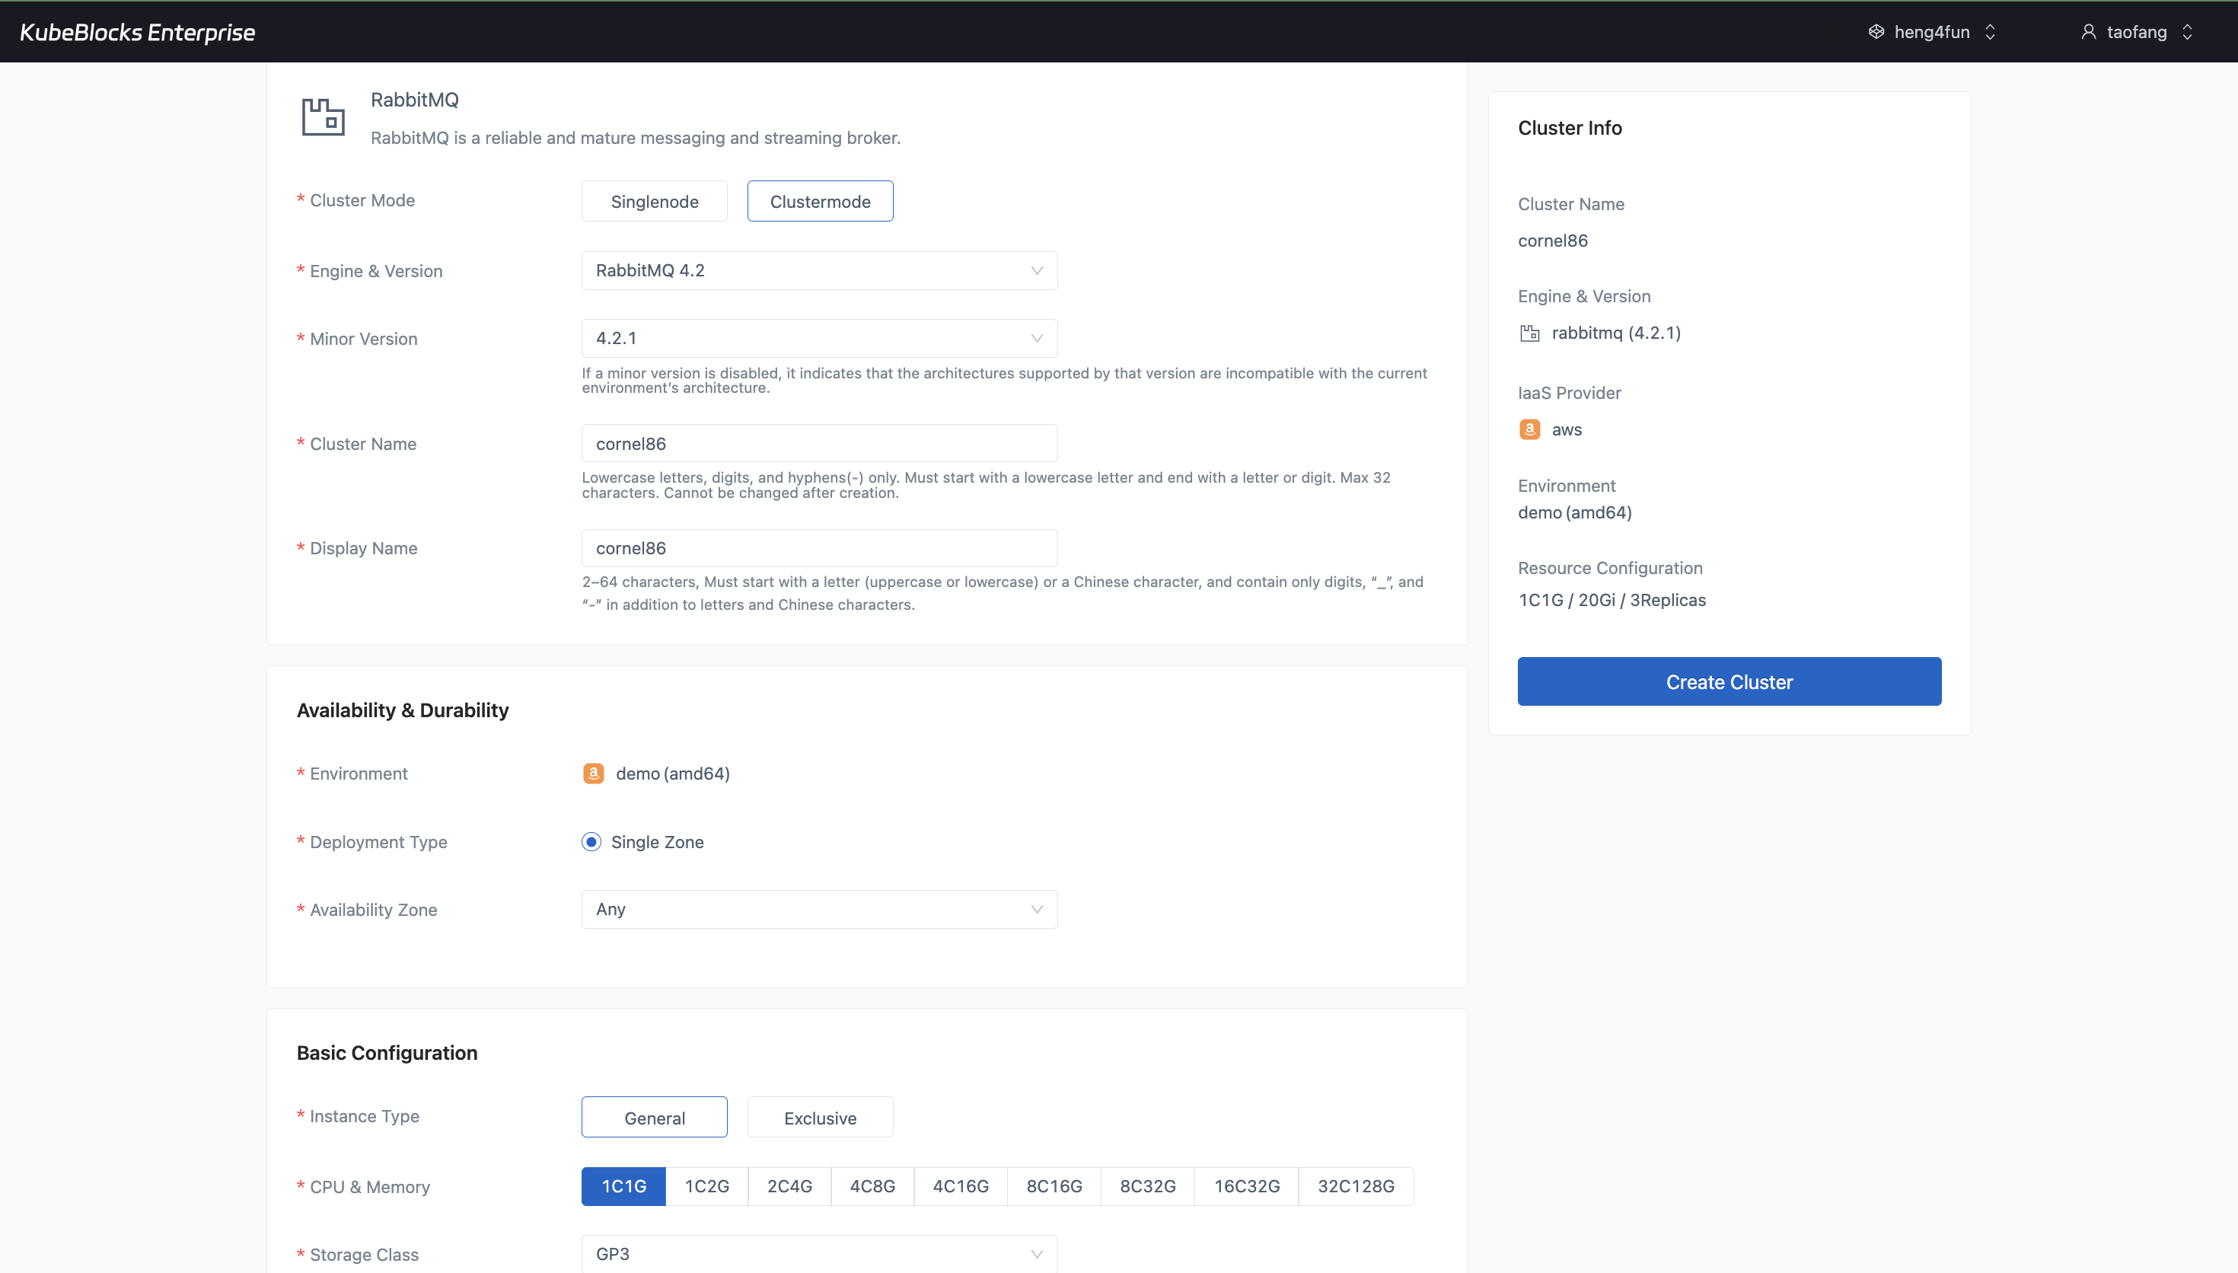Click the aws provider text
The width and height of the screenshot is (2238, 1273).
pyautogui.click(x=1567, y=429)
